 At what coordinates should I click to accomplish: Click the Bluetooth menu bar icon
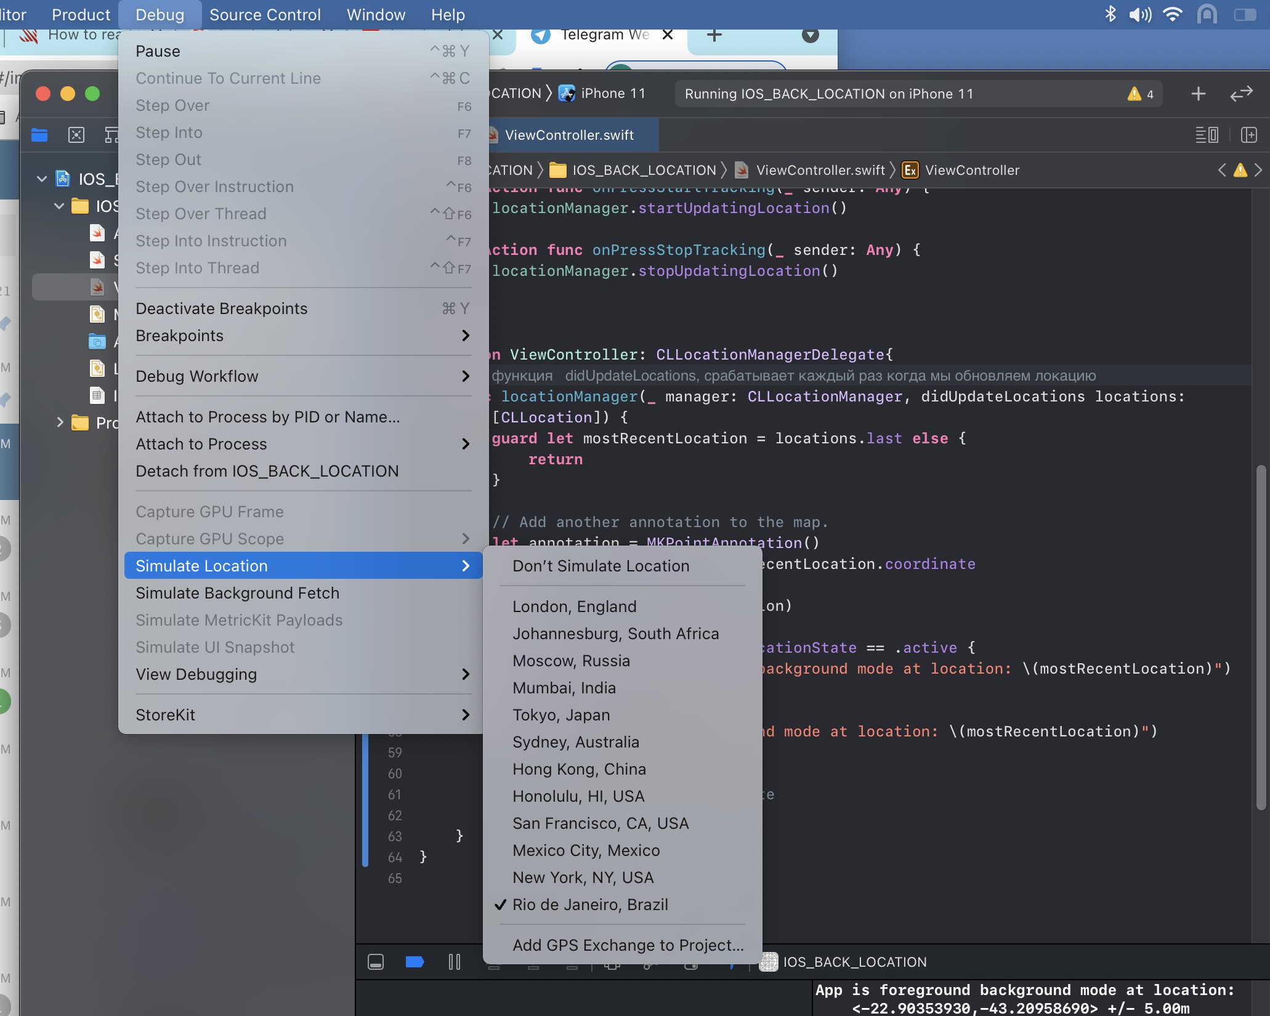click(1110, 14)
